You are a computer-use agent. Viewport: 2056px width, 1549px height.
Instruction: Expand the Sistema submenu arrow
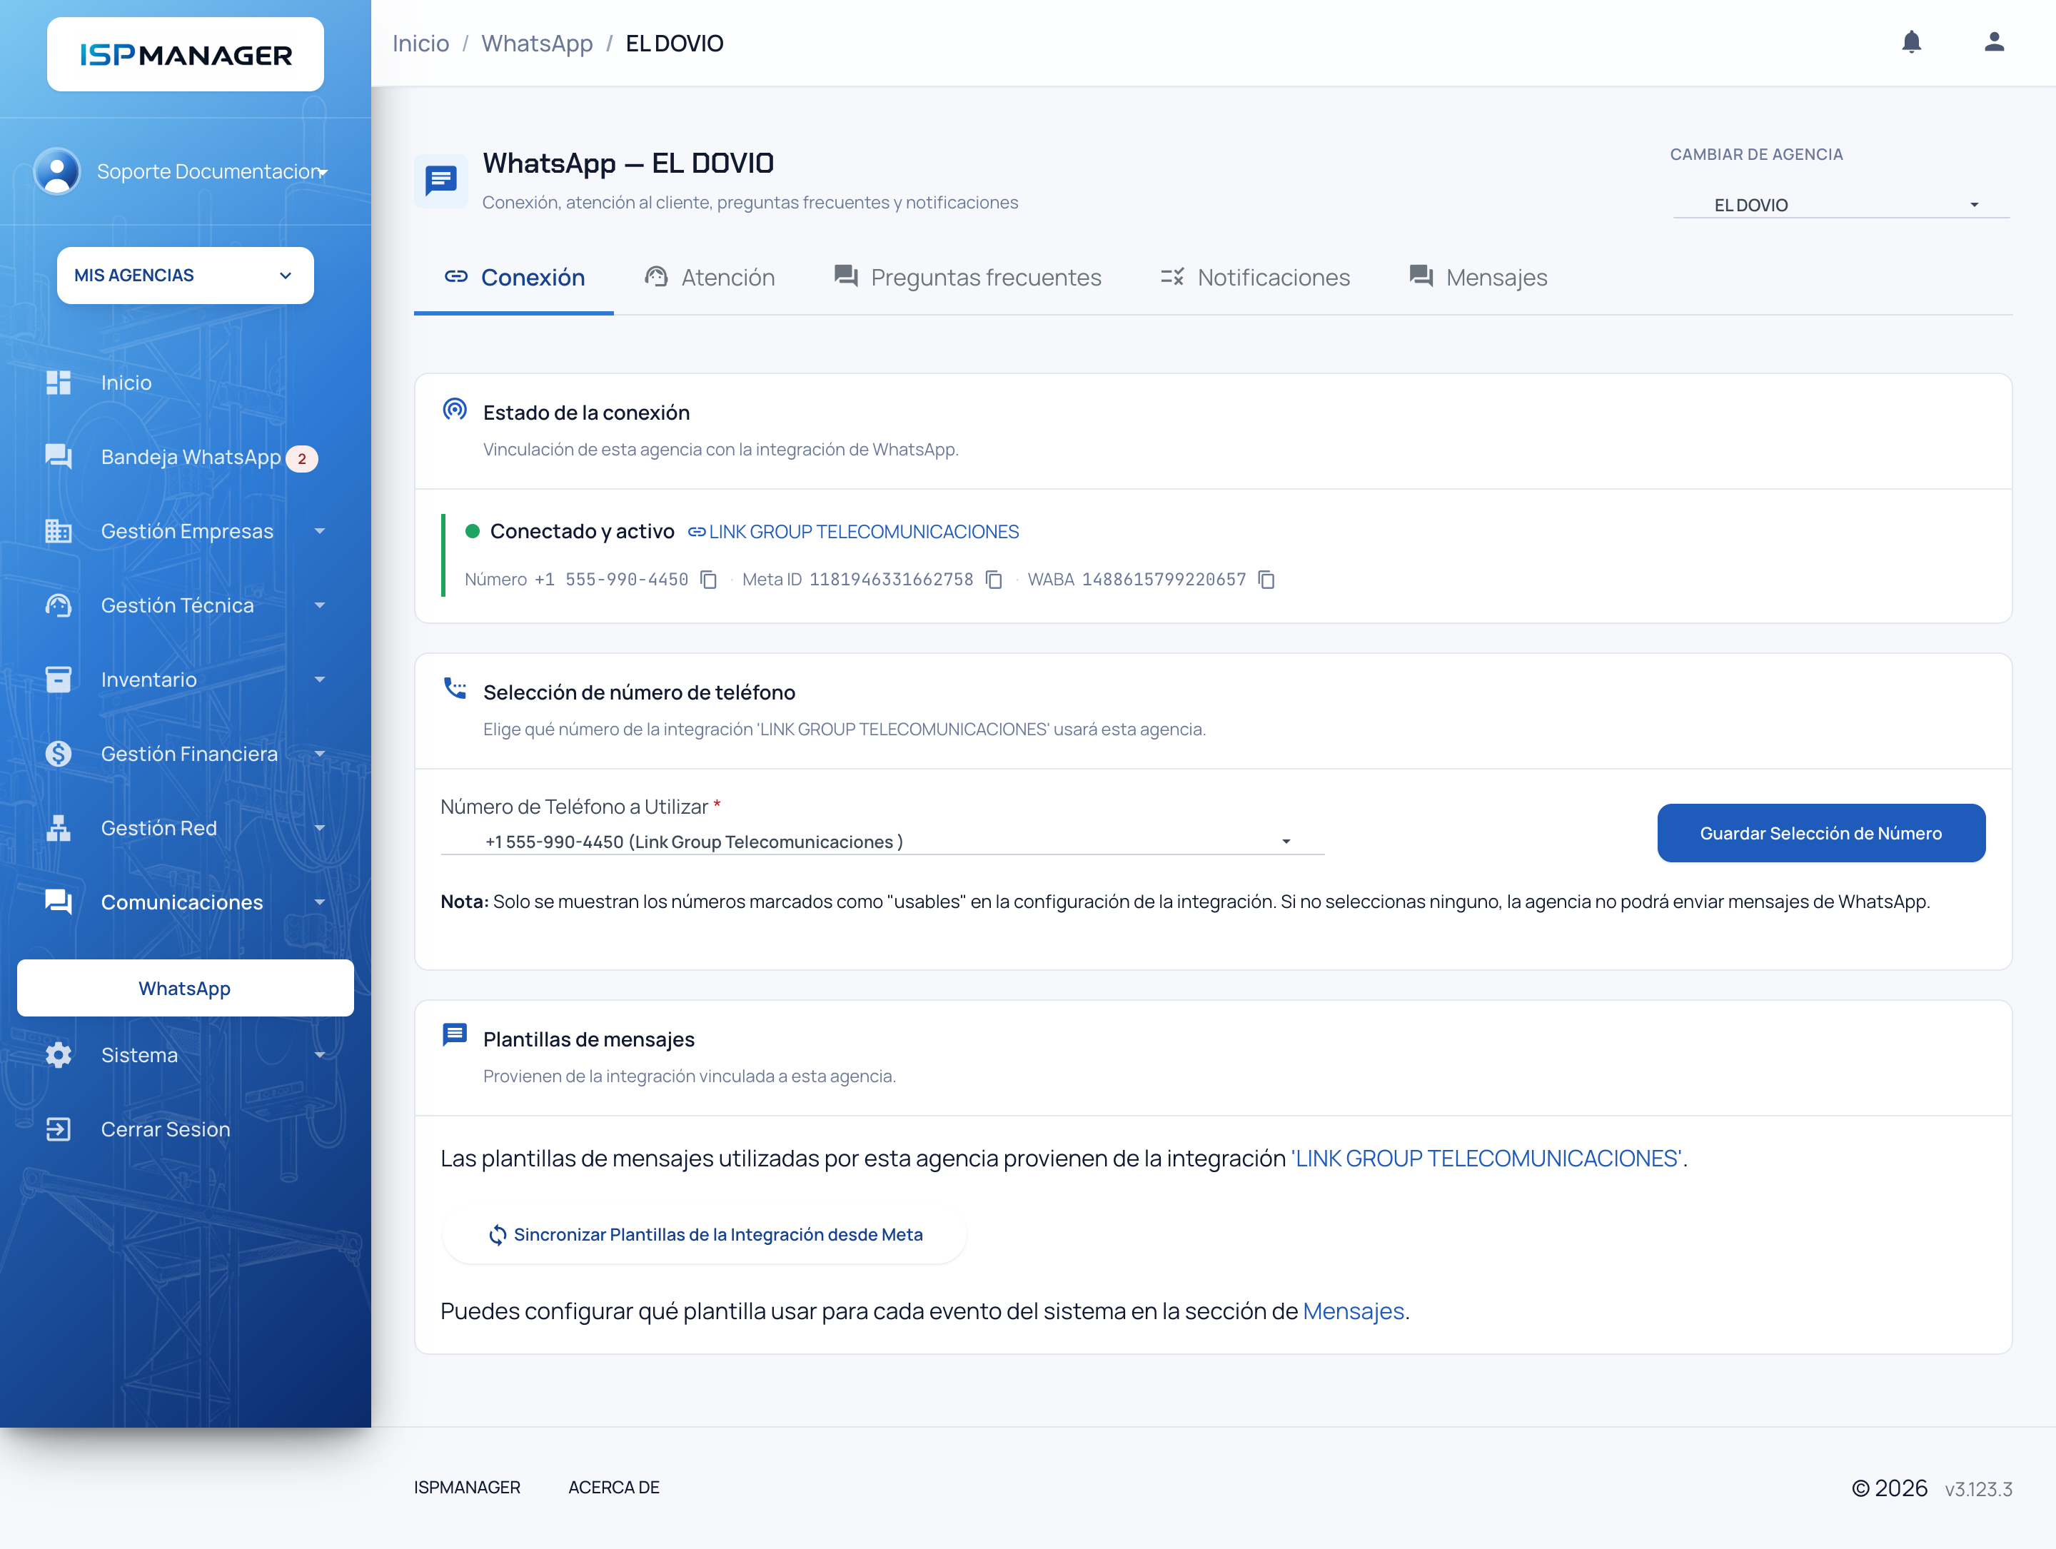[320, 1056]
